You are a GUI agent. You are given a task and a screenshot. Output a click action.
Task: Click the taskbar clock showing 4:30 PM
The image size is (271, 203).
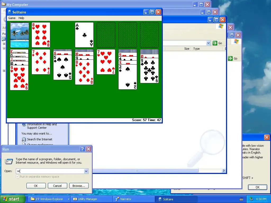(x=261, y=199)
